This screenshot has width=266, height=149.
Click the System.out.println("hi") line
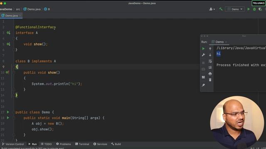(x=57, y=84)
